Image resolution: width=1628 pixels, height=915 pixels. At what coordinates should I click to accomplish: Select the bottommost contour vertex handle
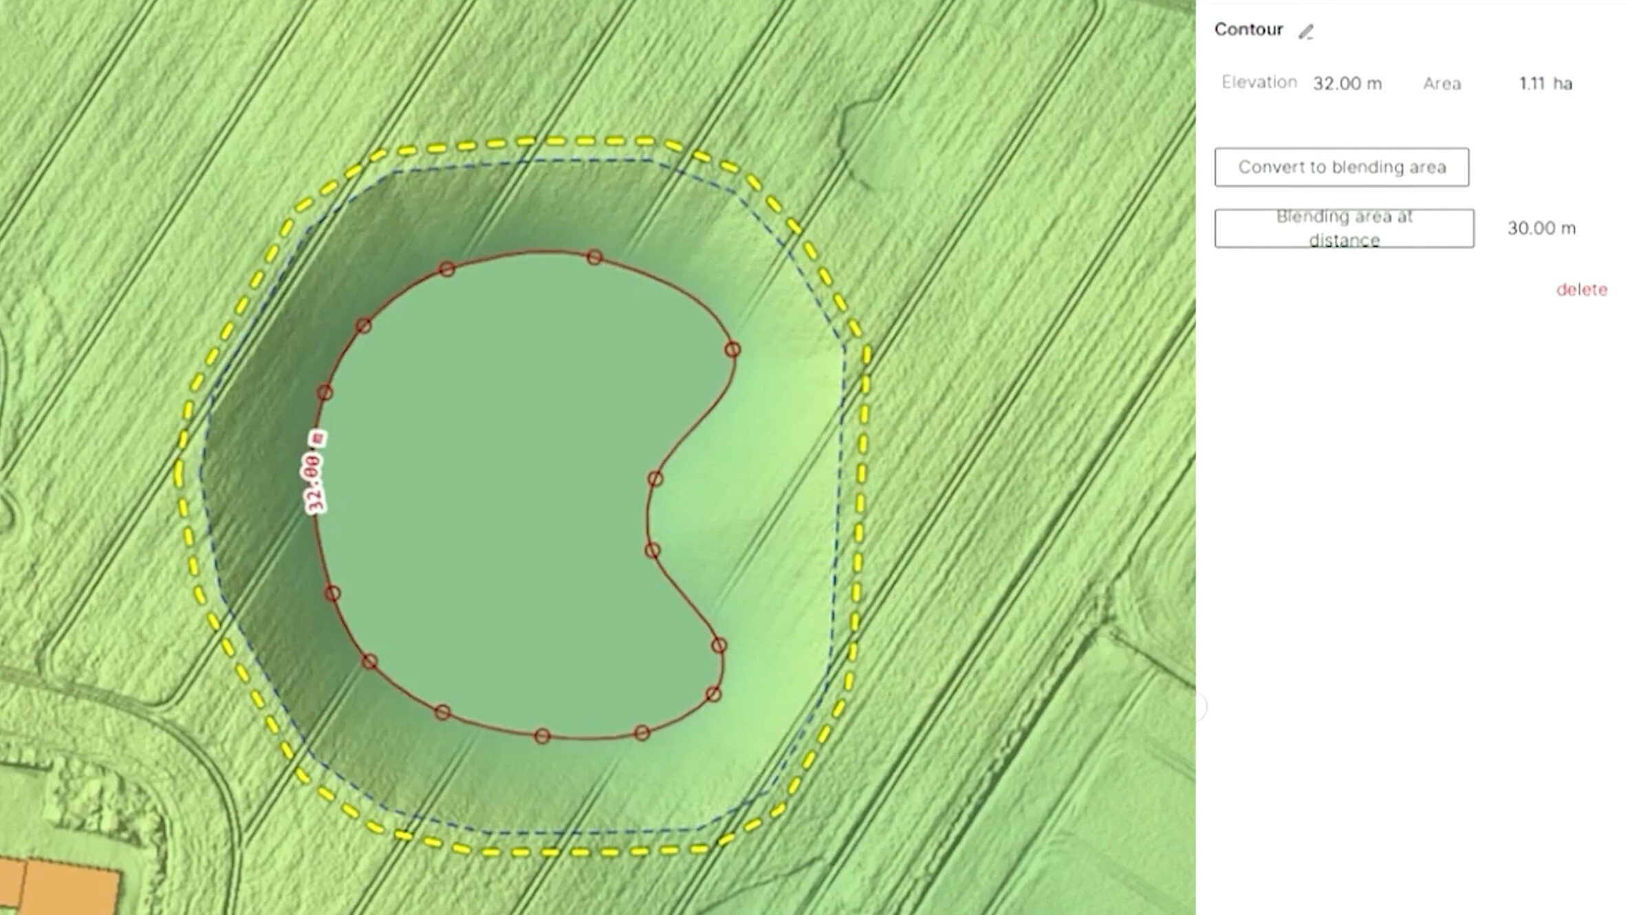pos(542,736)
